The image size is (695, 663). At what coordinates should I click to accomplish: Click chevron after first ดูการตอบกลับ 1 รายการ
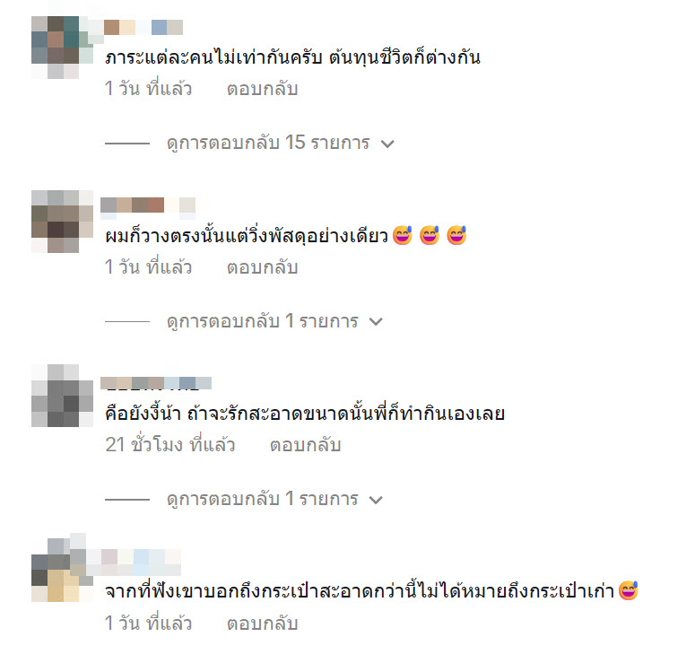click(x=376, y=321)
